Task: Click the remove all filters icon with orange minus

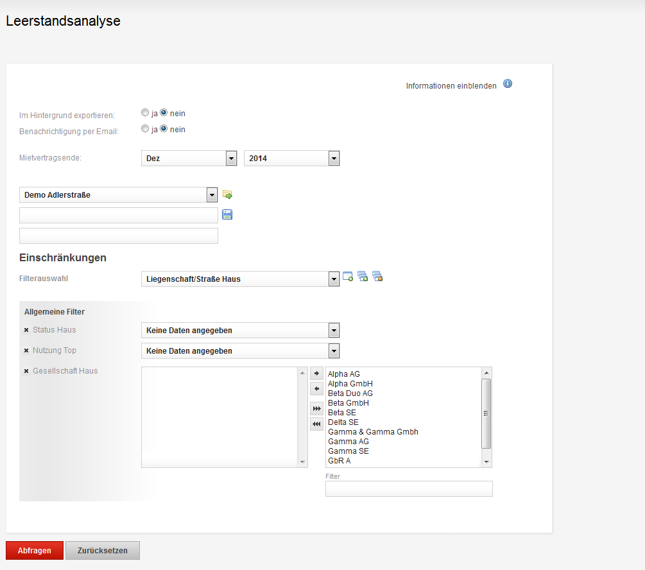Action: click(x=377, y=277)
